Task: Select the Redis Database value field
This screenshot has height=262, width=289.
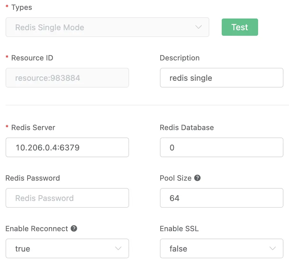Action: pyautogui.click(x=222, y=147)
